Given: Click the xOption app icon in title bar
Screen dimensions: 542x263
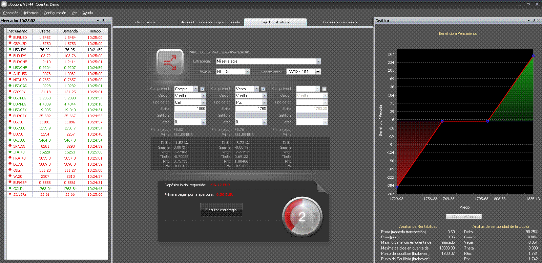Looking at the screenshot, I should point(4,4).
